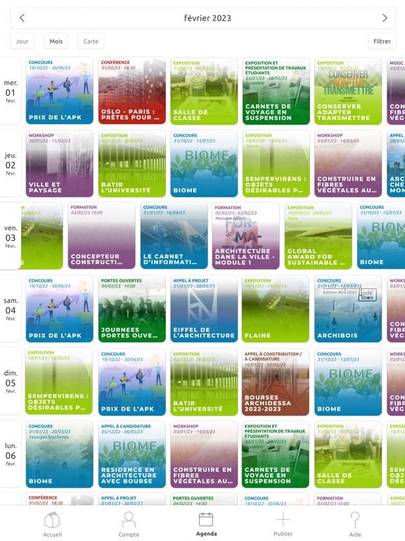Open Batir l'Université card on jeu. 02

(x=132, y=163)
